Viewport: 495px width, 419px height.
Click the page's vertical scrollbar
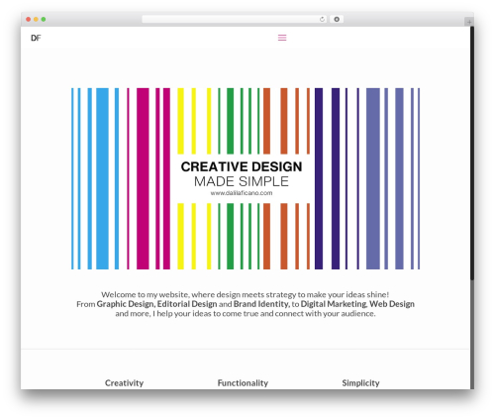coord(472,154)
